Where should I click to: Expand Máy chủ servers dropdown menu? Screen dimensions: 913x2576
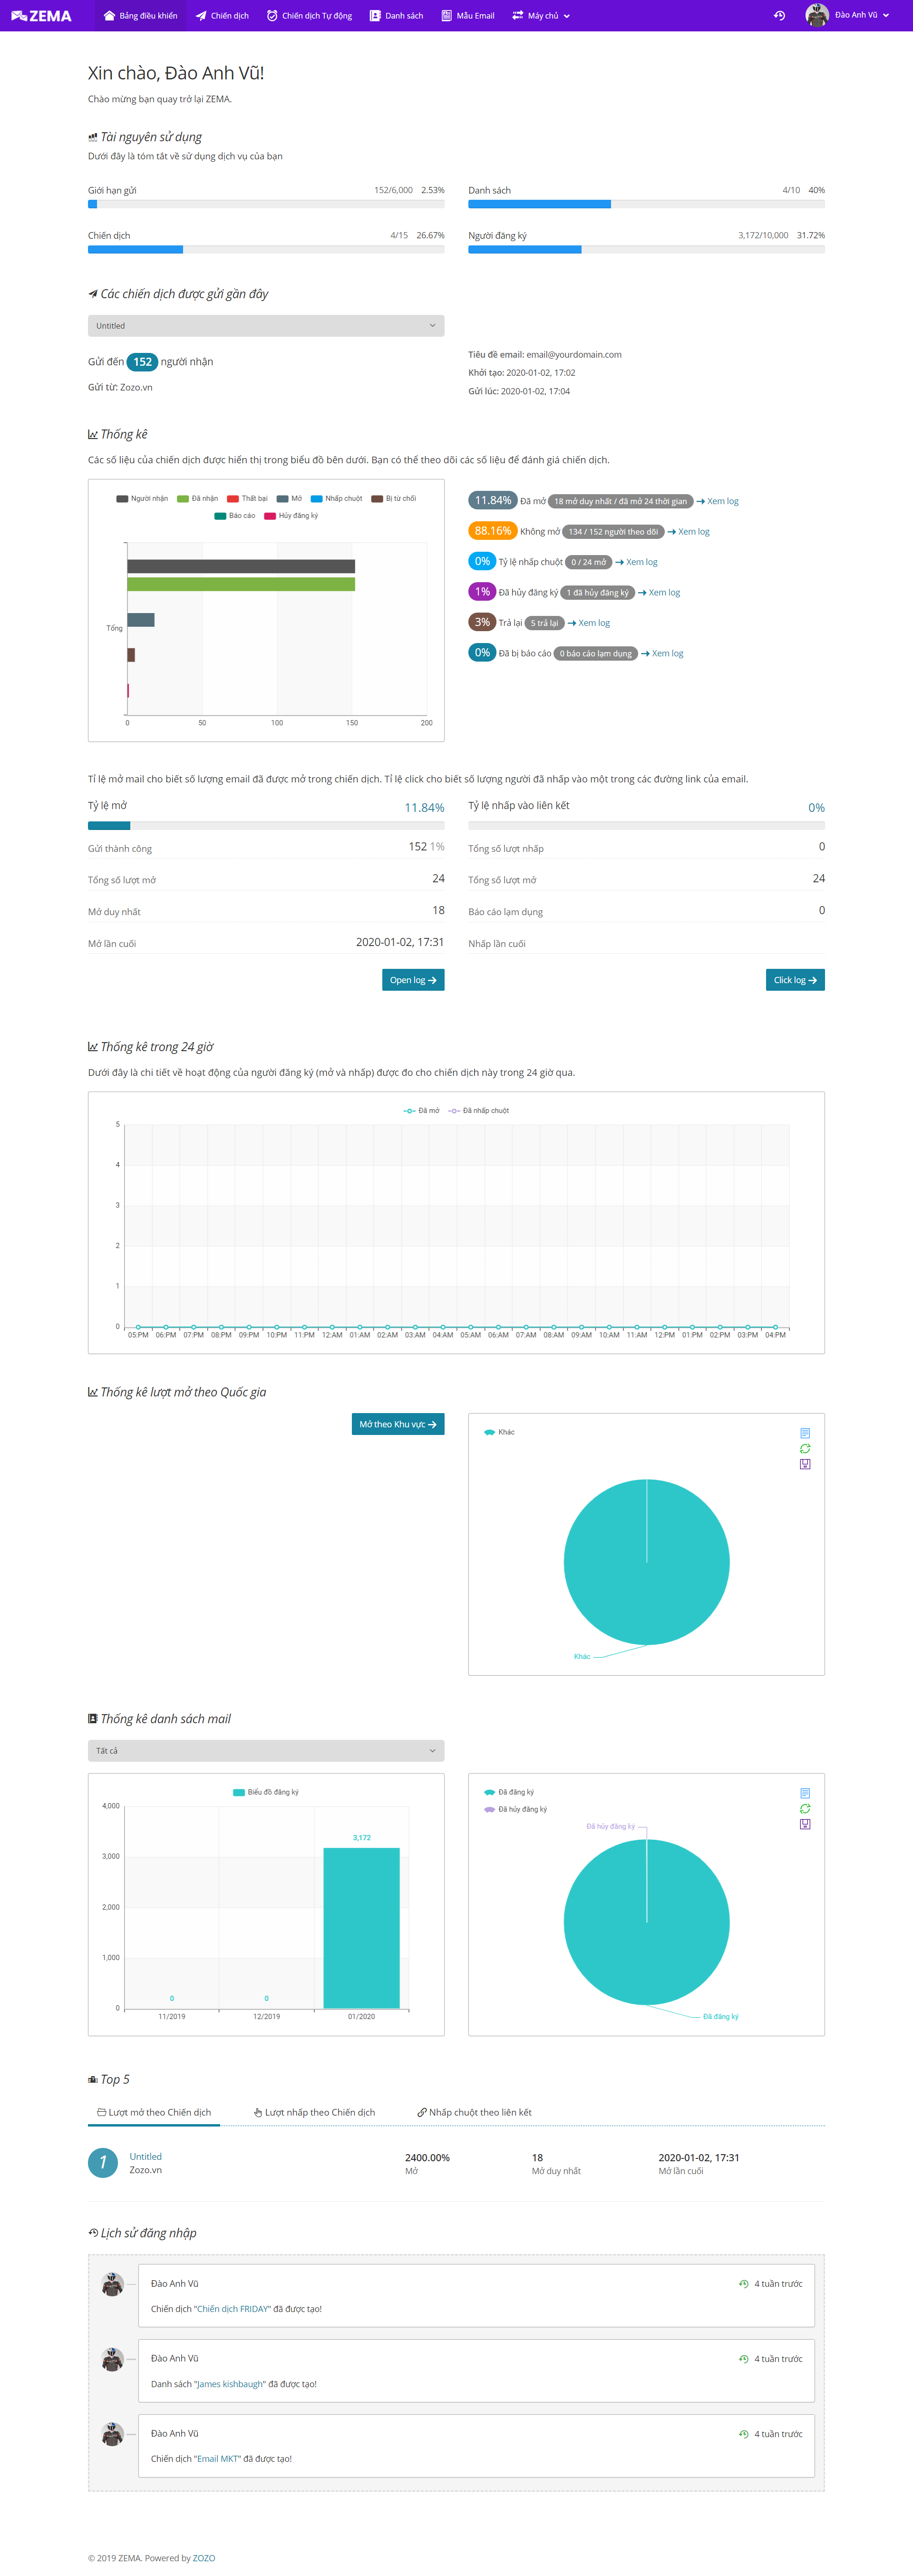click(541, 16)
